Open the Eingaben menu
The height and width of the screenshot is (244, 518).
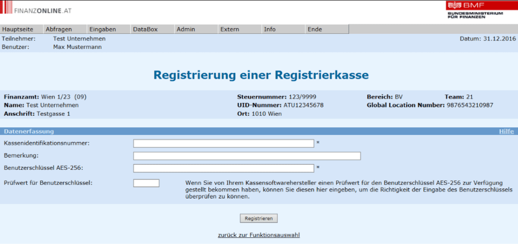[102, 29]
